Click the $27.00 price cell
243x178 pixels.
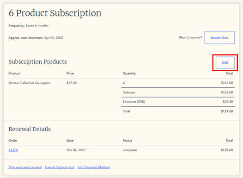click(x=72, y=83)
